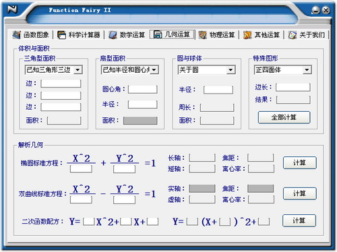Image resolution: width=337 pixels, height=252 pixels.
Task: Click the constant term box after X+
Action: 152,222
